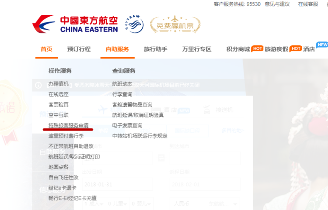Click the HOT badge beside 积分商城
328x210 pixels.
point(257,48)
